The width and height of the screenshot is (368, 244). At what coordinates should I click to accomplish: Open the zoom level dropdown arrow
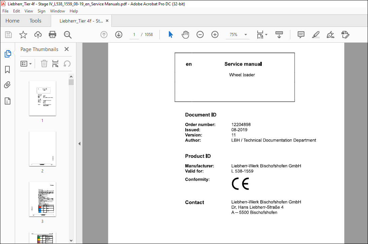click(x=246, y=35)
